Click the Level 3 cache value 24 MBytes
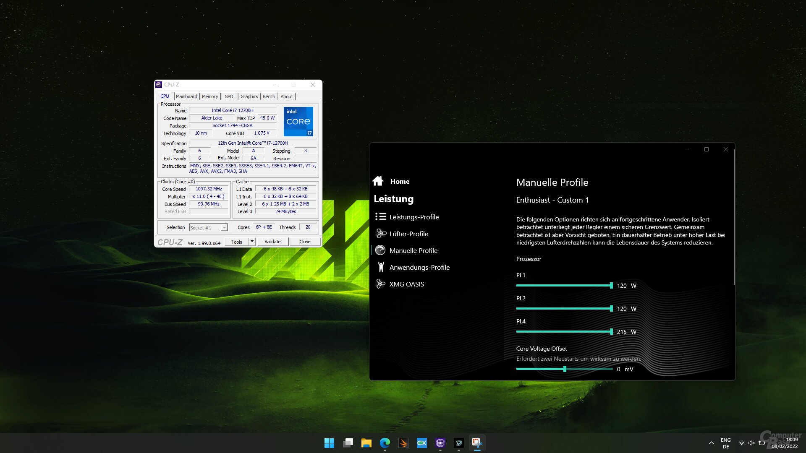The height and width of the screenshot is (453, 806). 285,211
